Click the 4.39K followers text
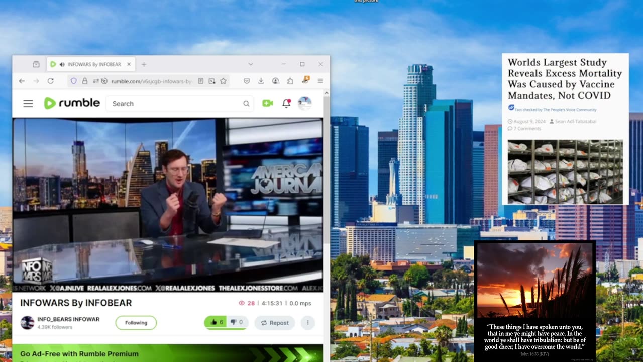Viewport: 643px width, 362px height. (55, 327)
